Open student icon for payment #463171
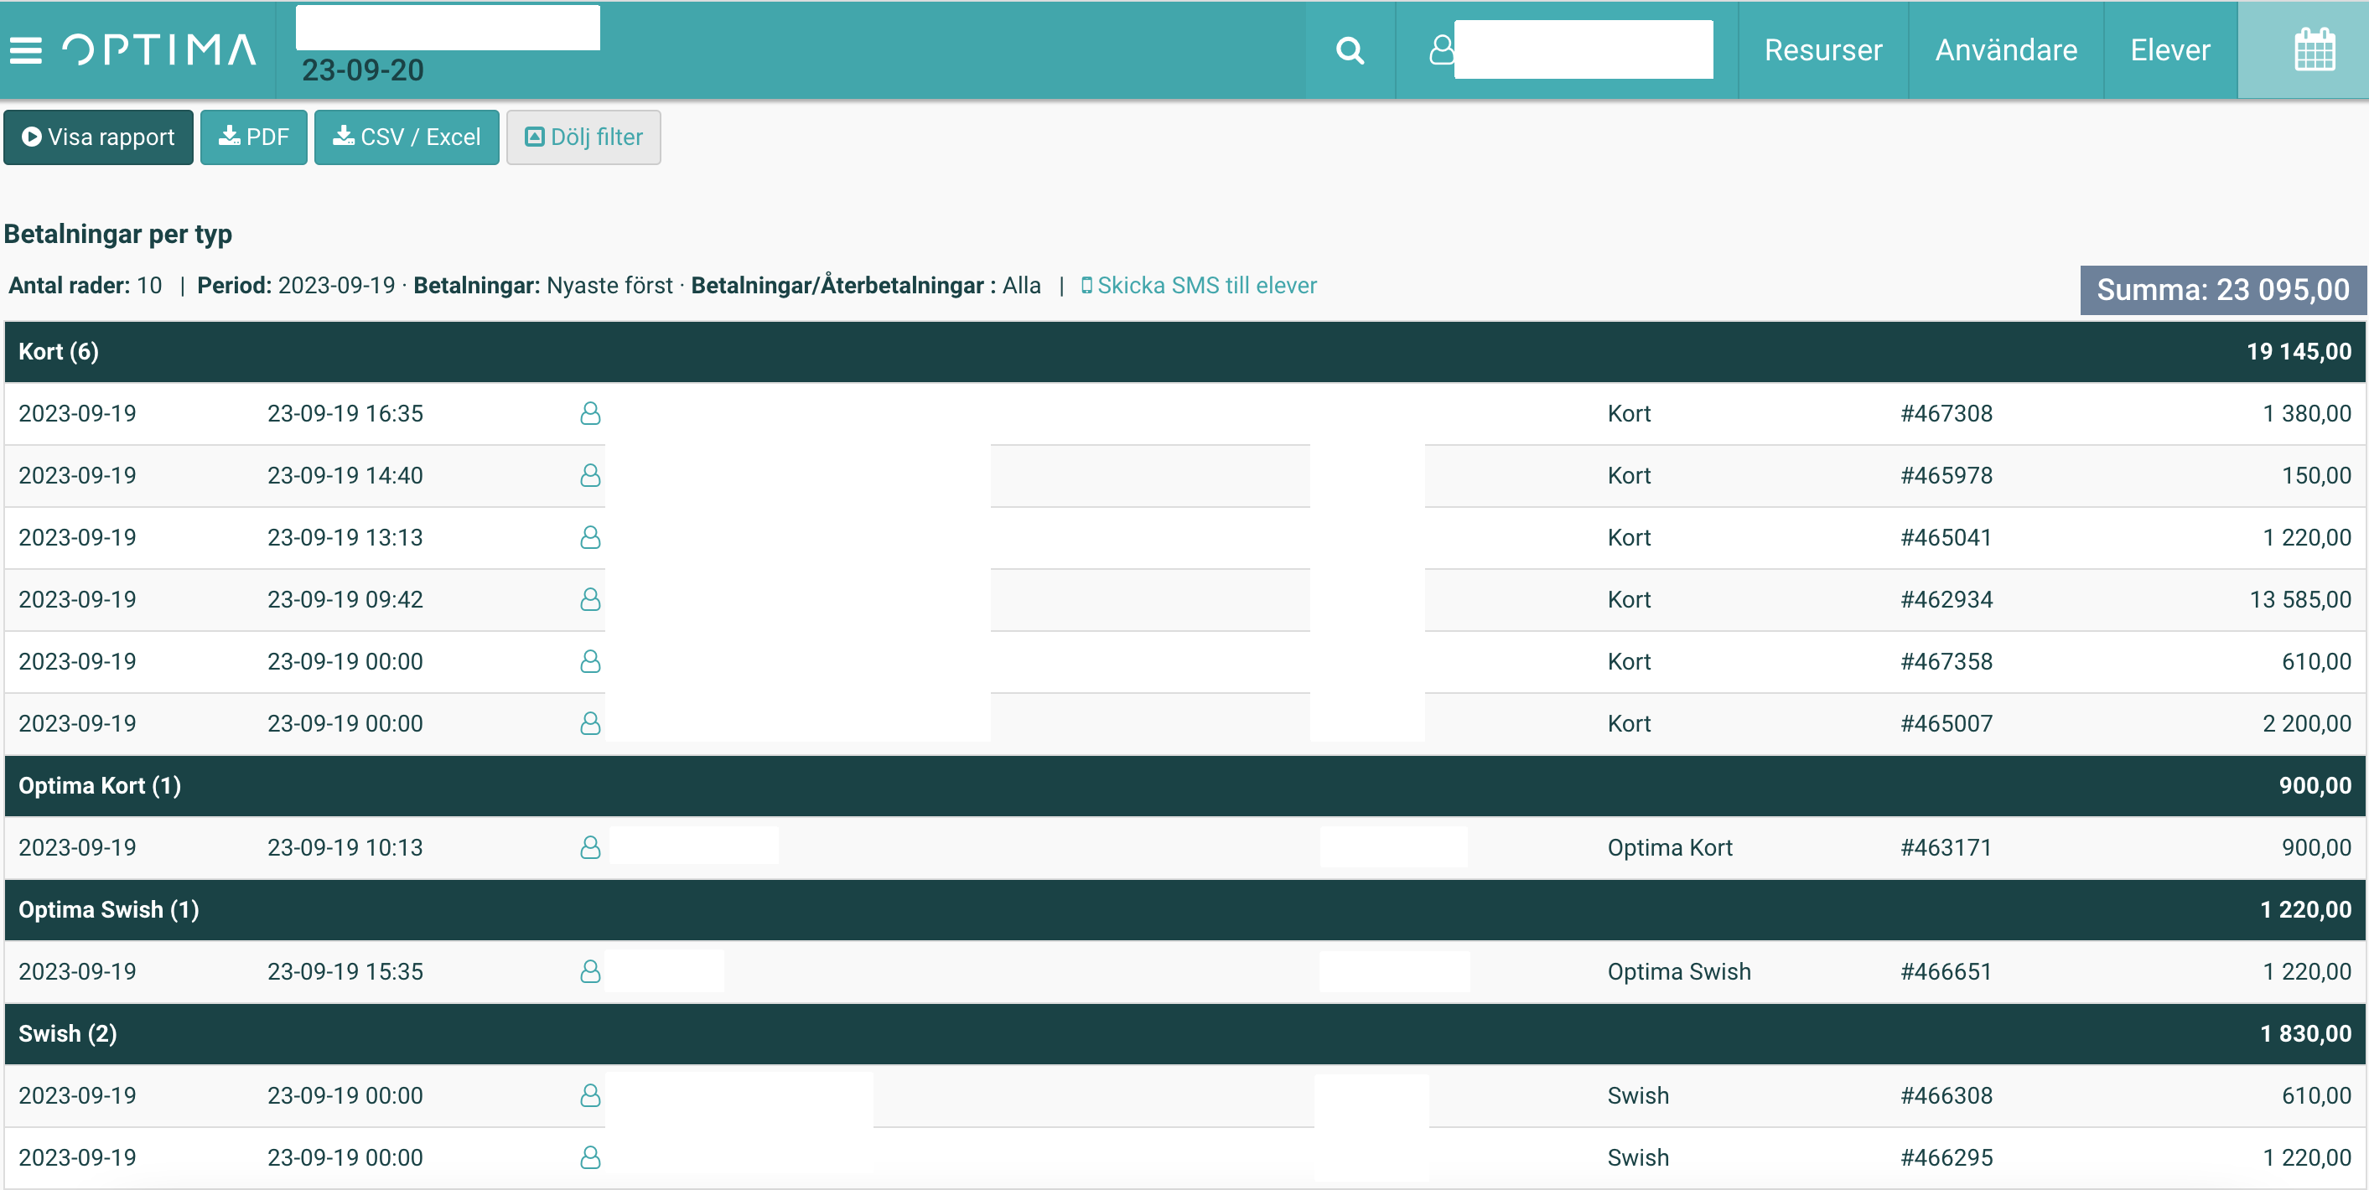 (590, 847)
